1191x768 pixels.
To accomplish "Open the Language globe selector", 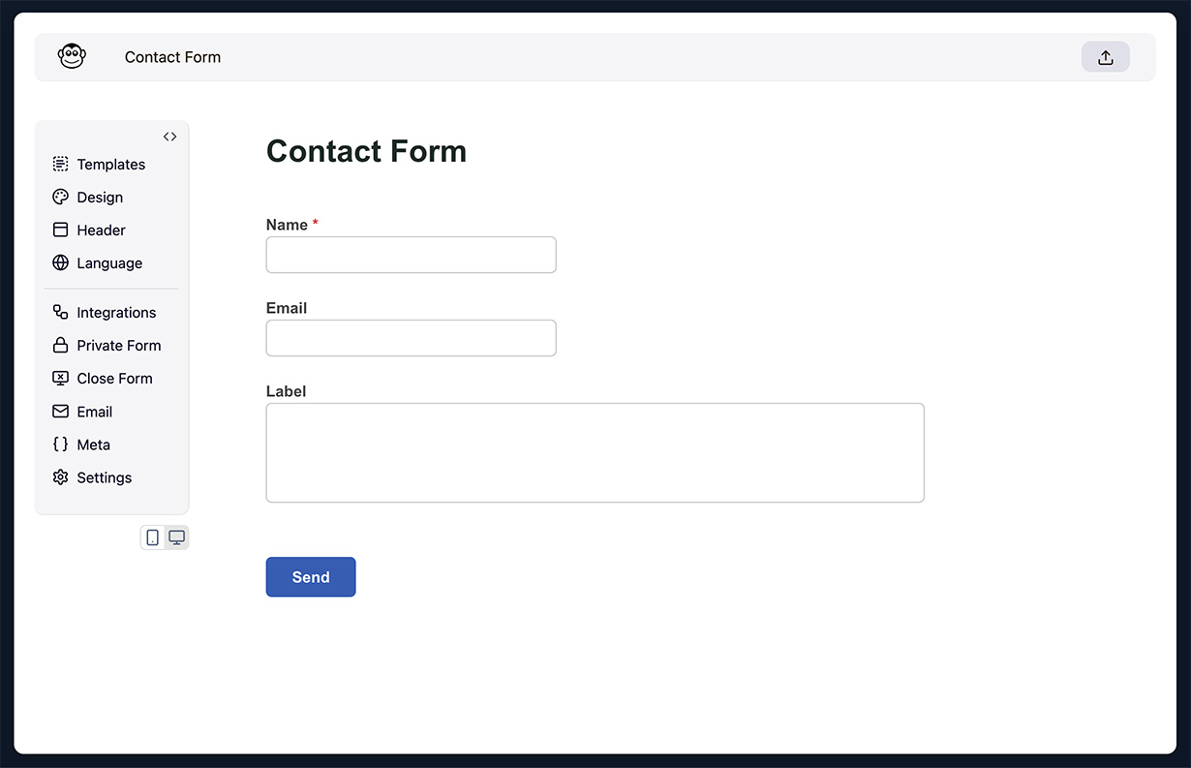I will click(60, 262).
